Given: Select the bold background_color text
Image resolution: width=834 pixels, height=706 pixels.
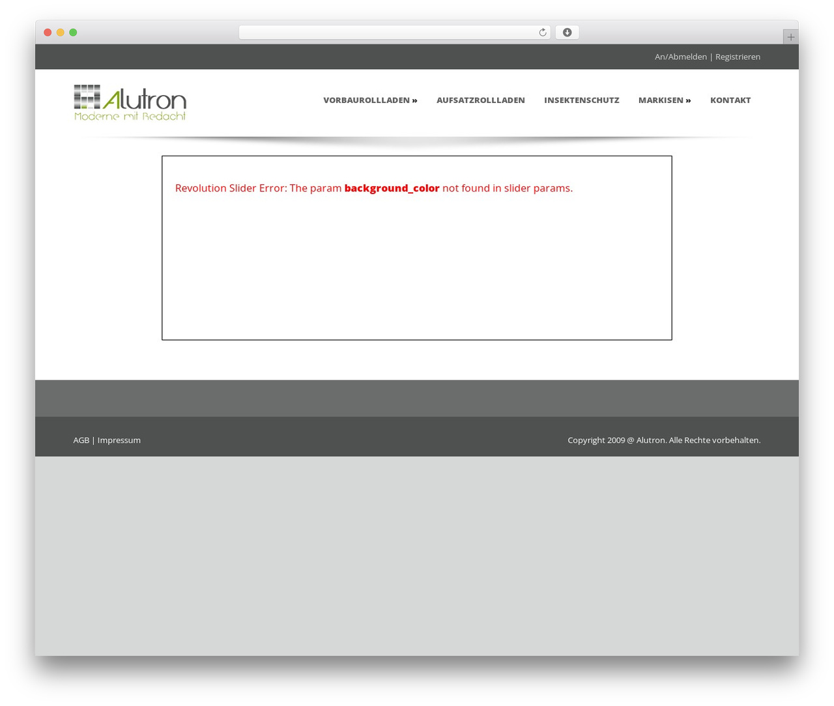Looking at the screenshot, I should [392, 188].
